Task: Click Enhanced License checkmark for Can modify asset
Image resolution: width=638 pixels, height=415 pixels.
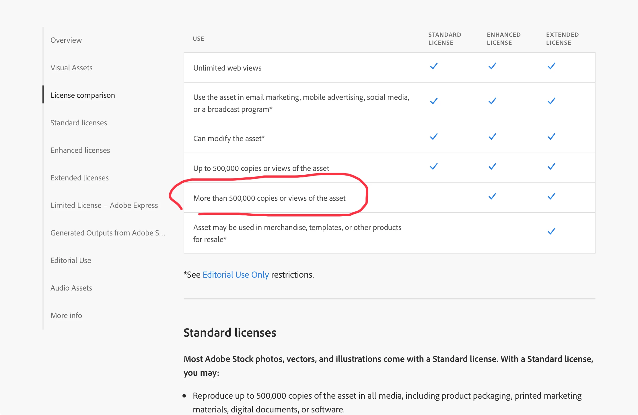Action: [x=492, y=137]
